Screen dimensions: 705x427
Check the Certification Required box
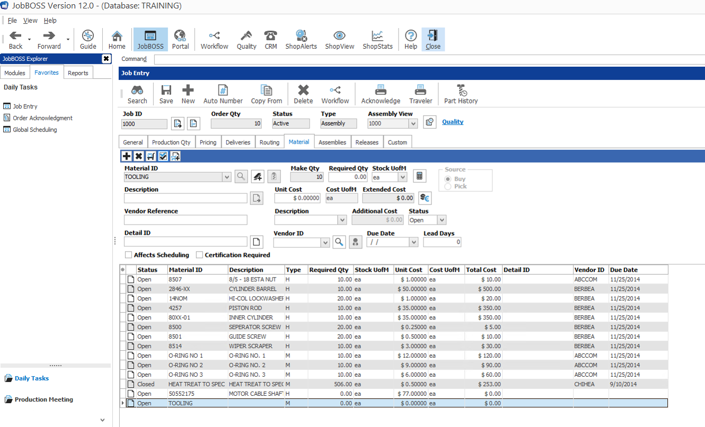point(200,255)
